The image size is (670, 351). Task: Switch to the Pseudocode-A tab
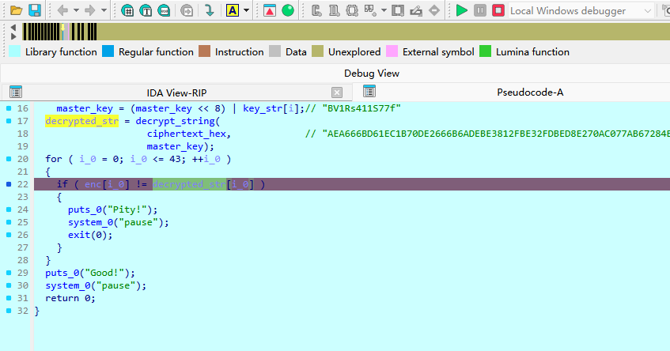point(529,92)
